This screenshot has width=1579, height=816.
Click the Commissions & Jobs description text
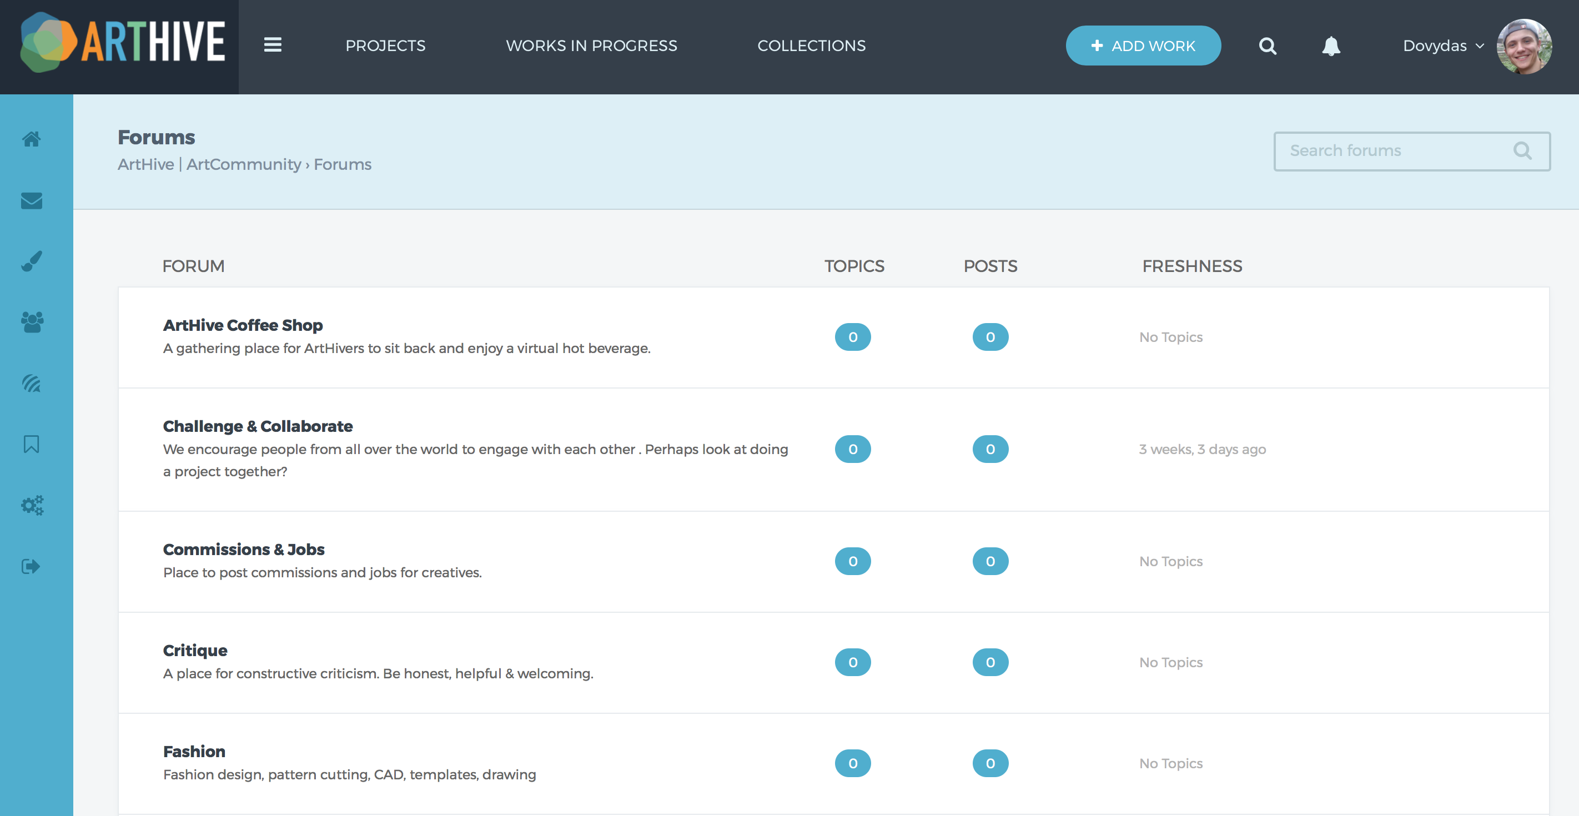pos(323,573)
